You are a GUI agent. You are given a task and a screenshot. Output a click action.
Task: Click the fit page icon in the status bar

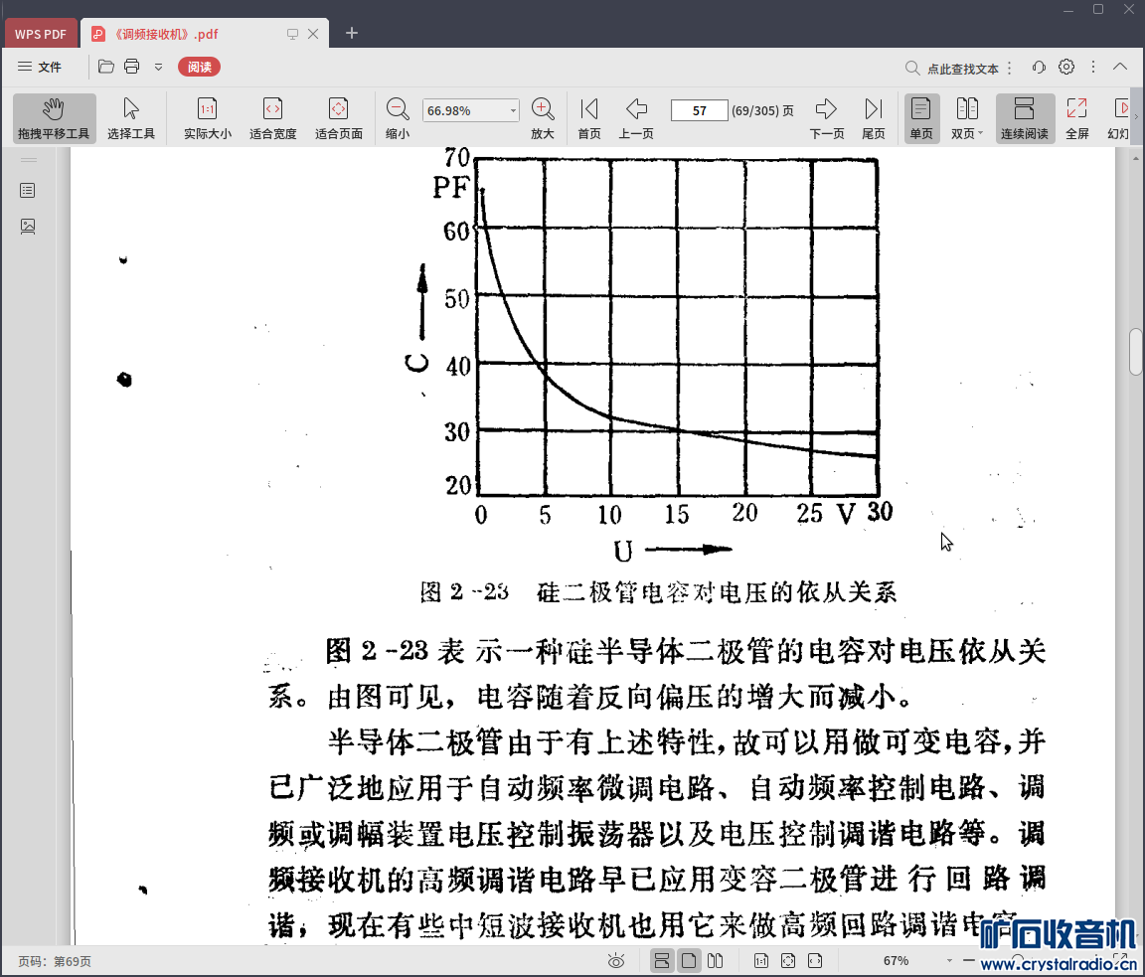pyautogui.click(x=788, y=961)
